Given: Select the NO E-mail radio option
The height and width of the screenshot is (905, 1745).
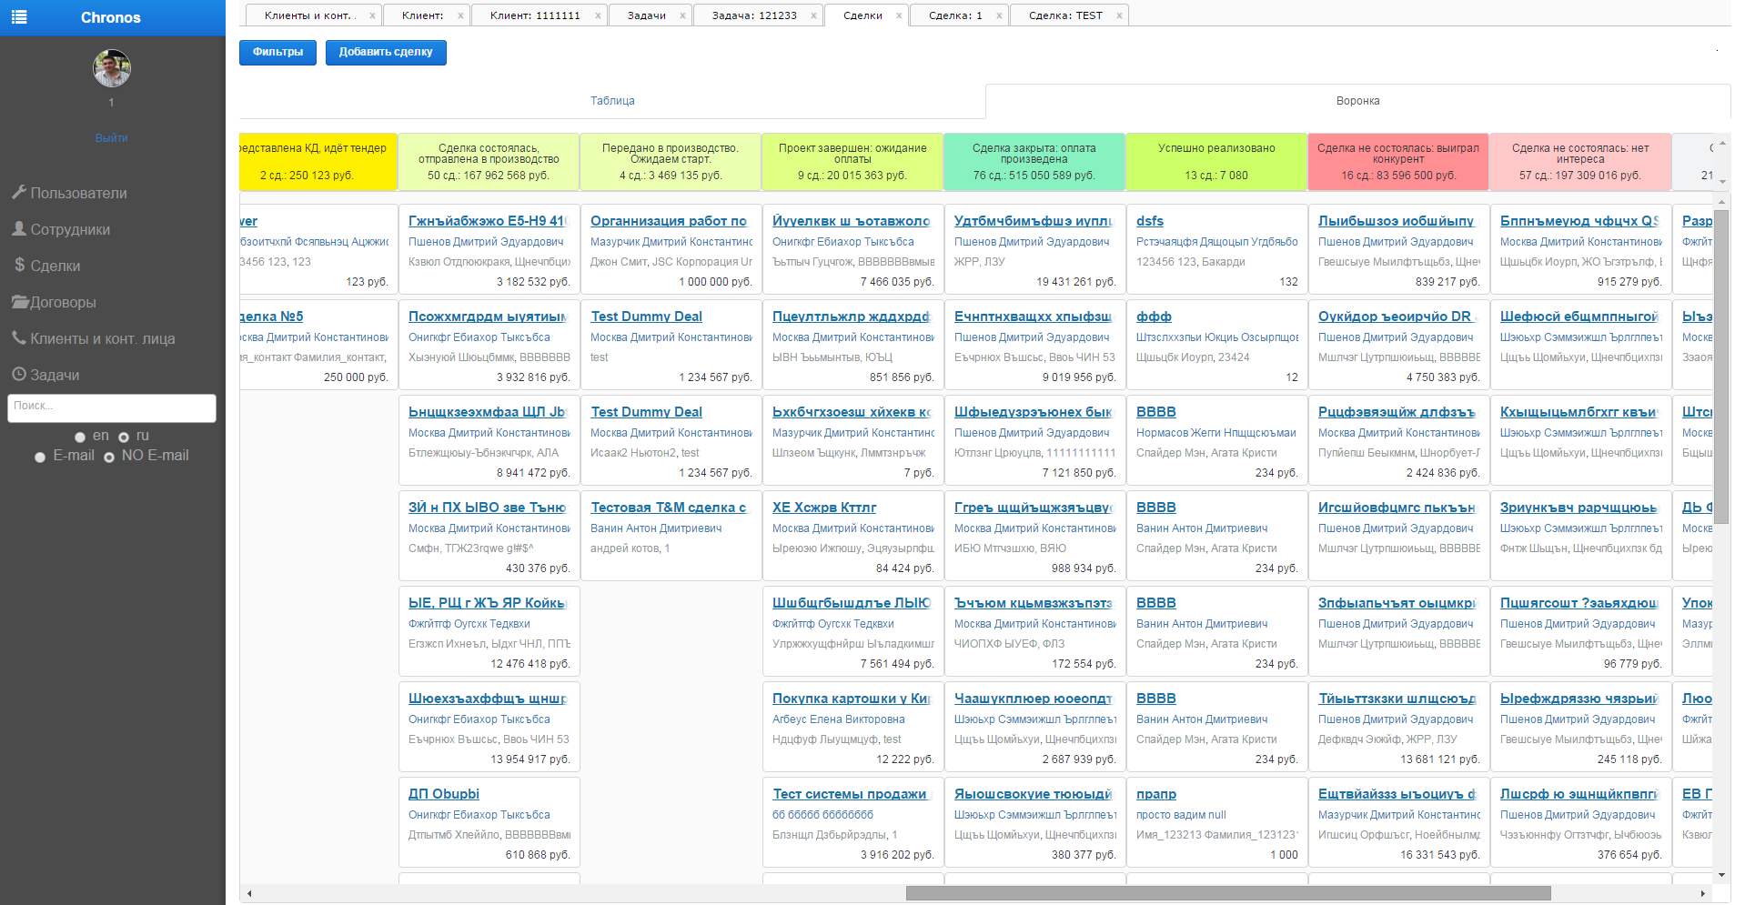Looking at the screenshot, I should (109, 458).
